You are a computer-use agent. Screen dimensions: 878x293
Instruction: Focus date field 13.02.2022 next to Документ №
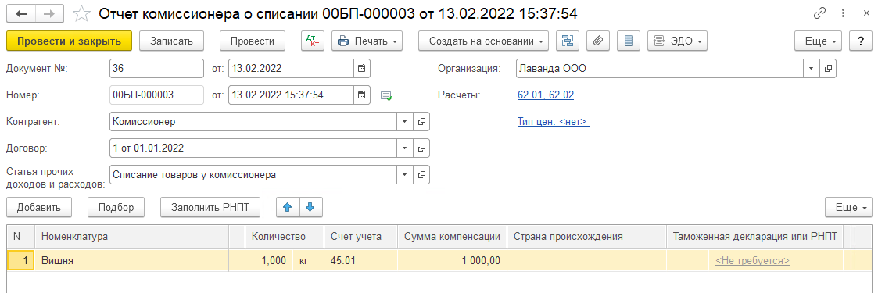click(291, 69)
